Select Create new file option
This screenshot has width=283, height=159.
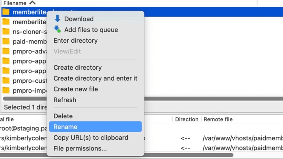pyautogui.click(x=75, y=89)
